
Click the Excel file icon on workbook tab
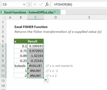coord(2,12)
